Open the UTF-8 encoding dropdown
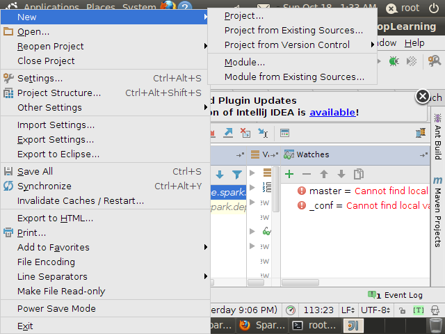 click(x=375, y=310)
